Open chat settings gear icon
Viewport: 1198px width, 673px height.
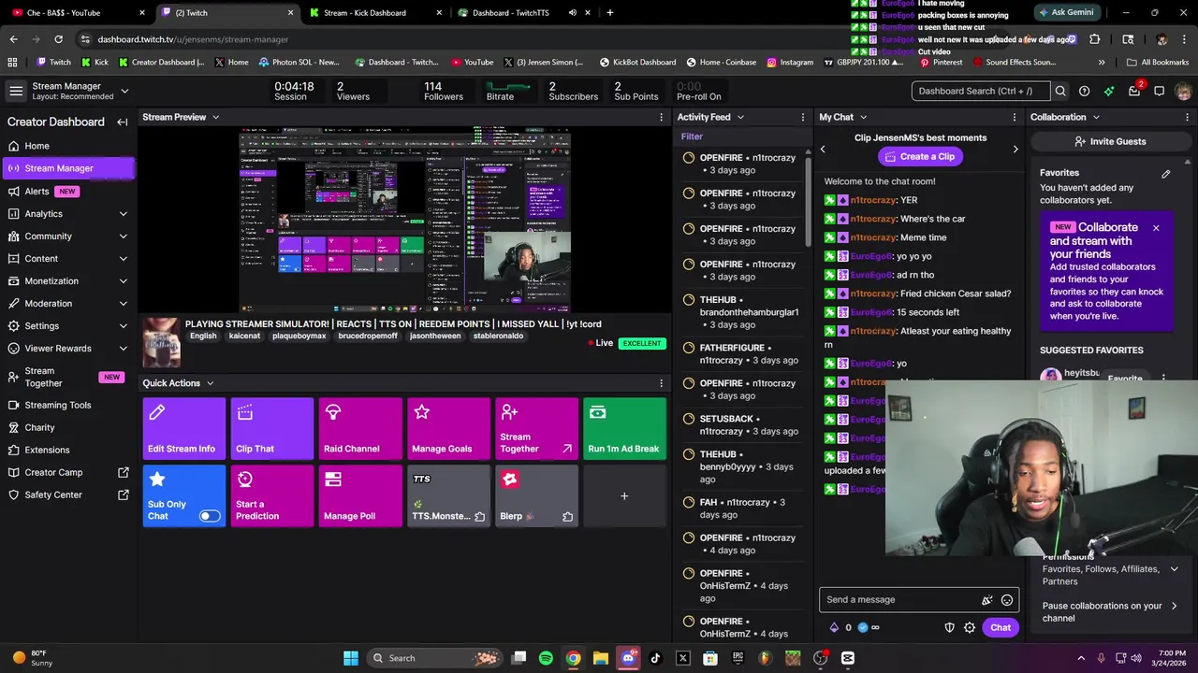pyautogui.click(x=970, y=627)
